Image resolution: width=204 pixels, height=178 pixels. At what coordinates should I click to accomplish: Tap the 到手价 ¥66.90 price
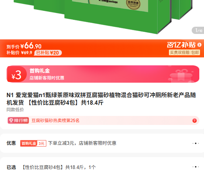tap(24, 46)
